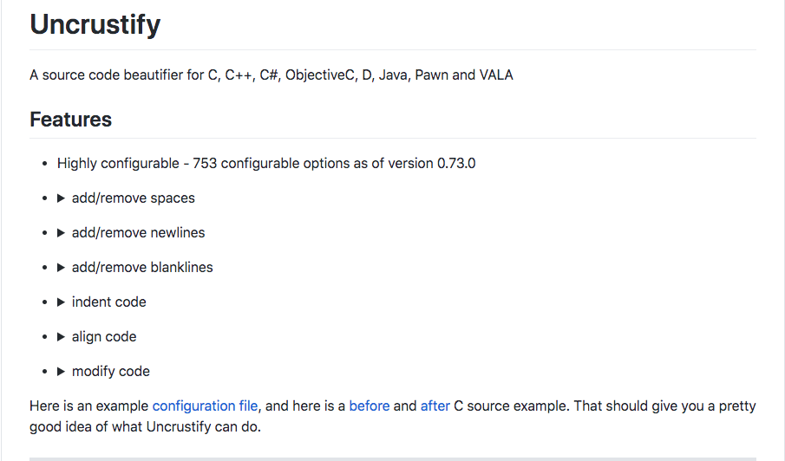This screenshot has height=461, width=785.
Task: Click the source code beautifier description line
Action: click(271, 75)
